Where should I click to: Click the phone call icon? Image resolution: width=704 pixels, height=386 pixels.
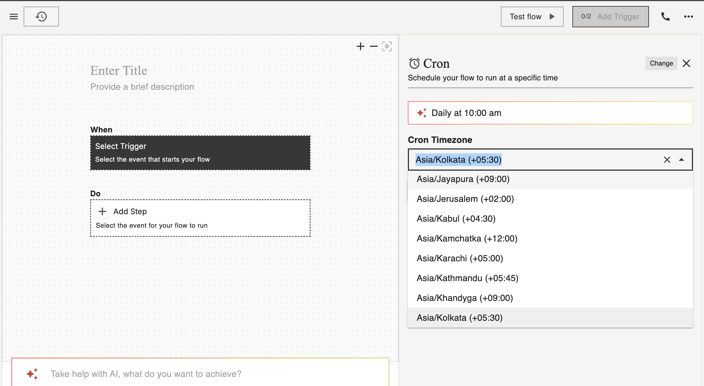click(665, 17)
